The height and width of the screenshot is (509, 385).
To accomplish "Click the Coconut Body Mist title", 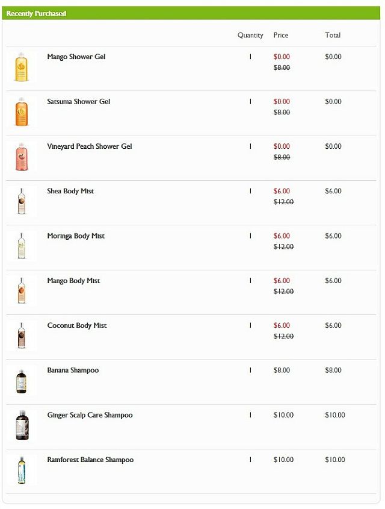I will click(77, 326).
